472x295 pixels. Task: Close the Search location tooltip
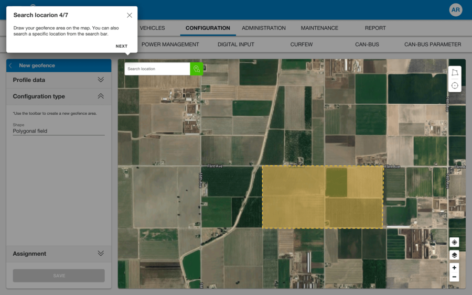point(130,15)
